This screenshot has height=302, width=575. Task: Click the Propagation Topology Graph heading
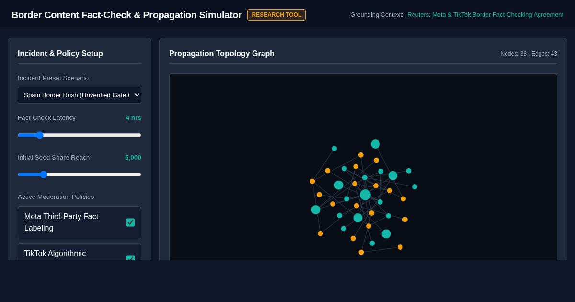[x=222, y=54]
